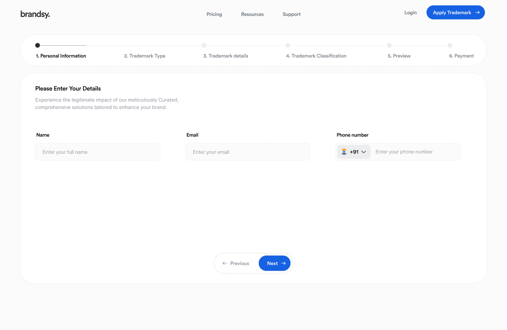Go to the Support page
This screenshot has height=330, width=507.
tap(291, 14)
